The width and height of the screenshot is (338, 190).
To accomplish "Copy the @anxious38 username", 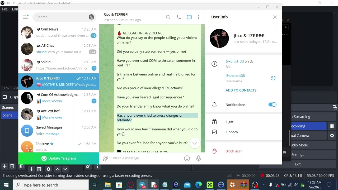I will click(235, 76).
